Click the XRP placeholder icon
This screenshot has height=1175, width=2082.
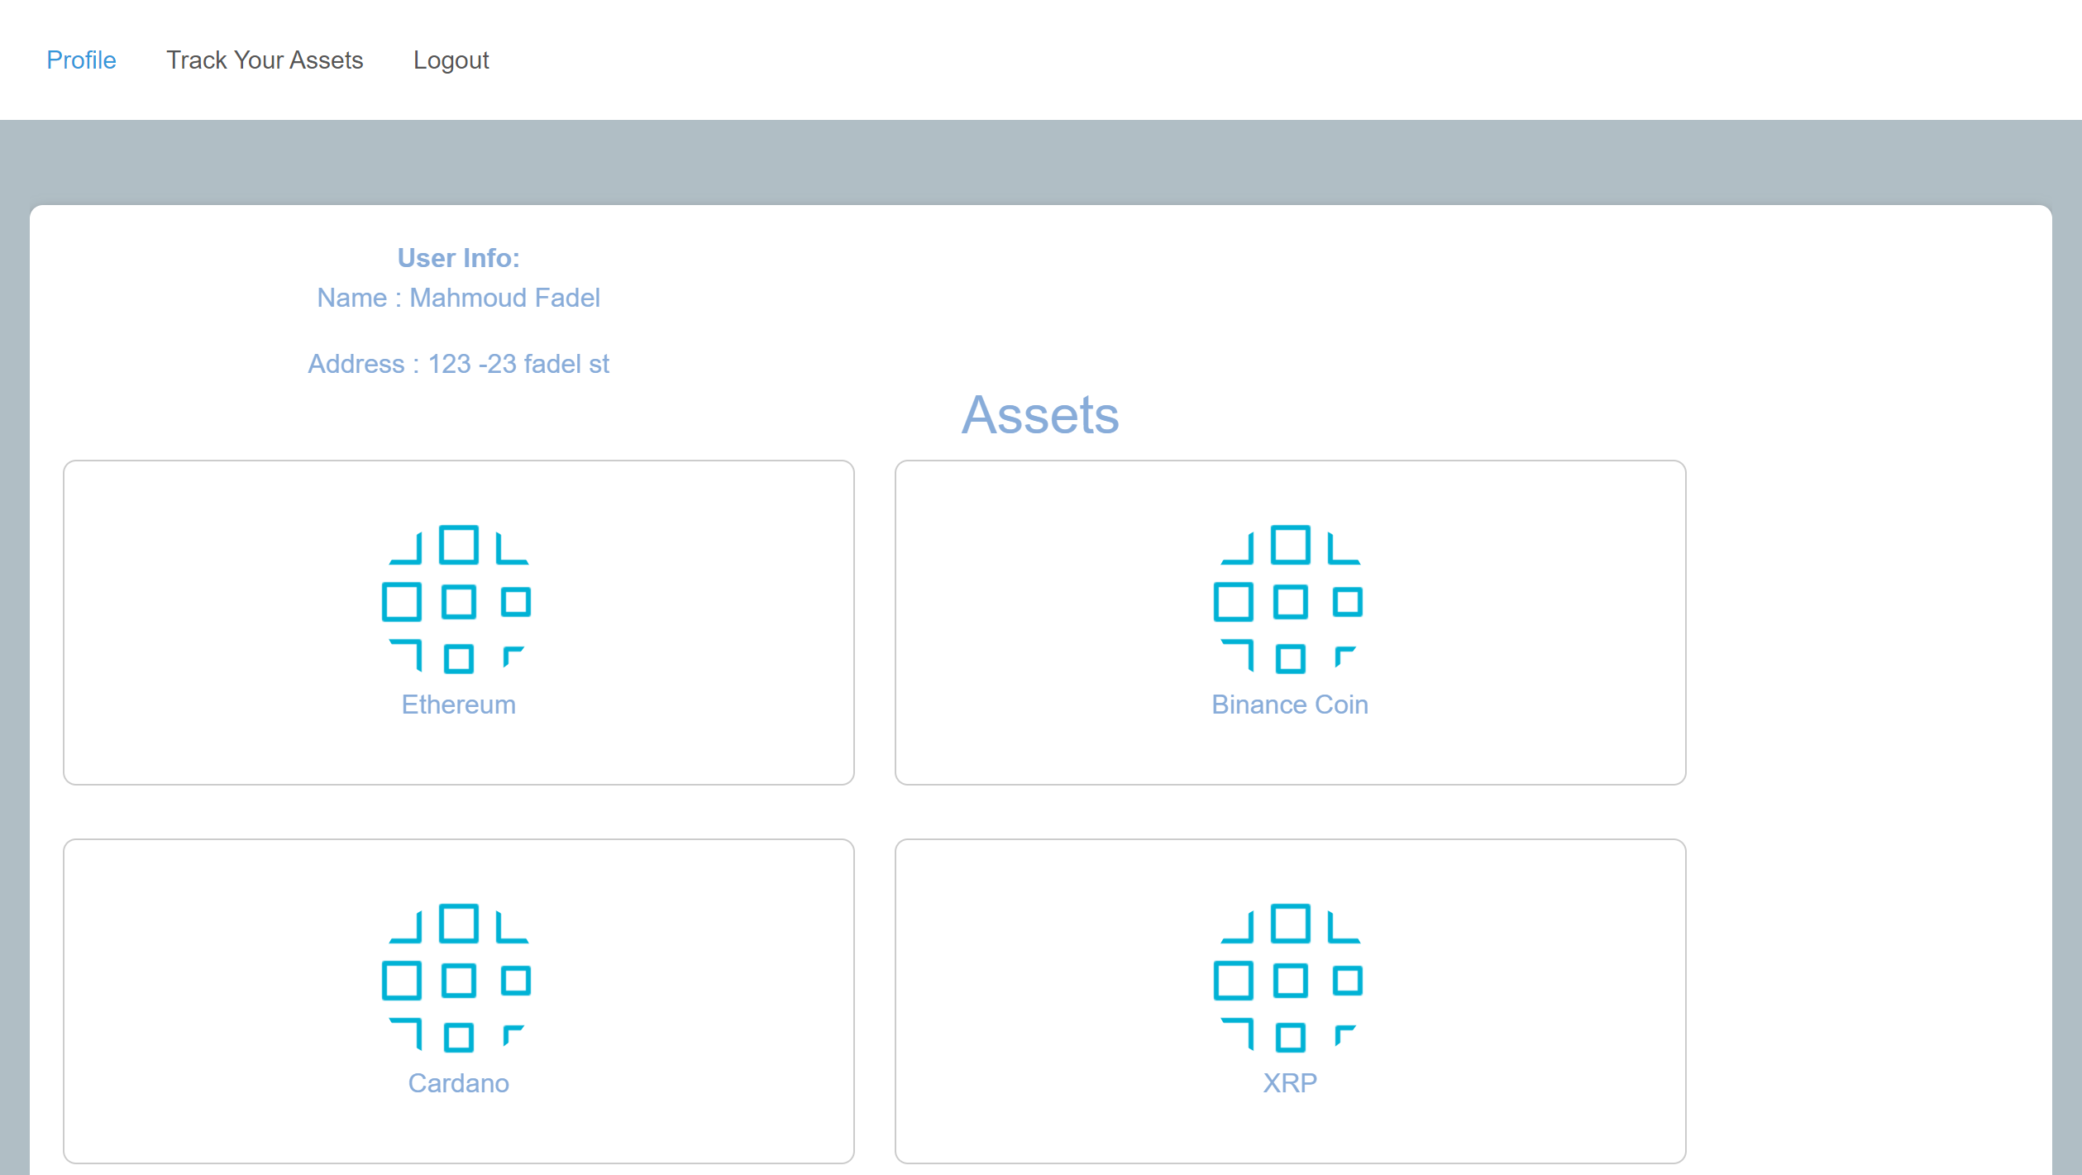pos(1288,980)
